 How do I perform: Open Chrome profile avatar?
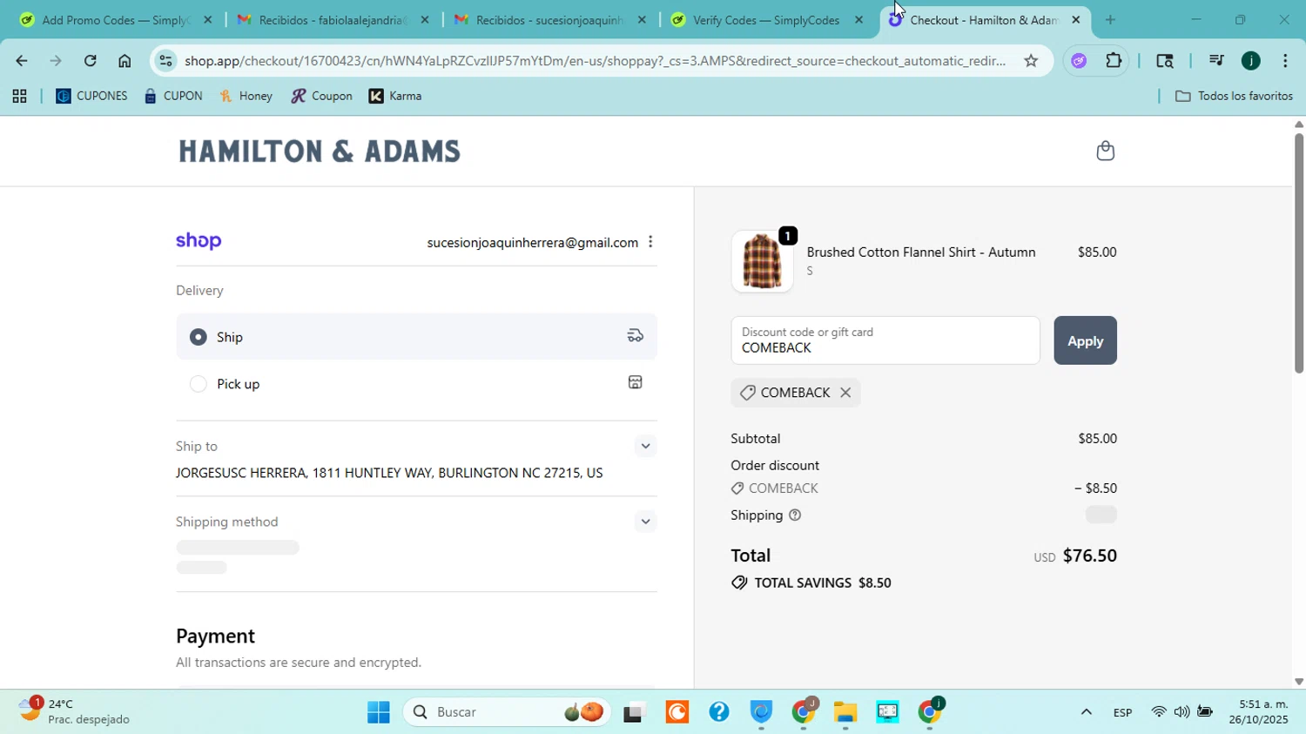tap(1251, 61)
